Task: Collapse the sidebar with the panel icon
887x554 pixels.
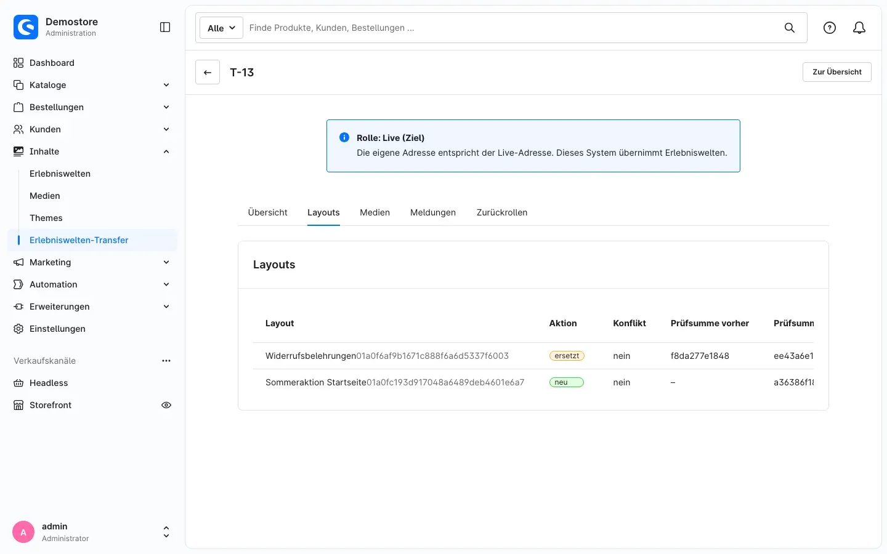Action: pyautogui.click(x=165, y=27)
